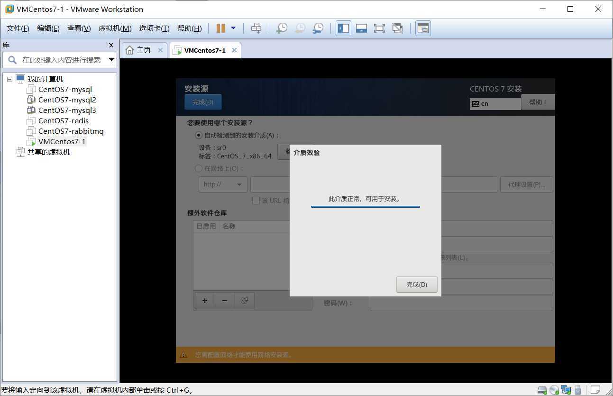This screenshot has height=396, width=613.
Task: Open the http:// protocol dropdown
Action: pyautogui.click(x=223, y=184)
